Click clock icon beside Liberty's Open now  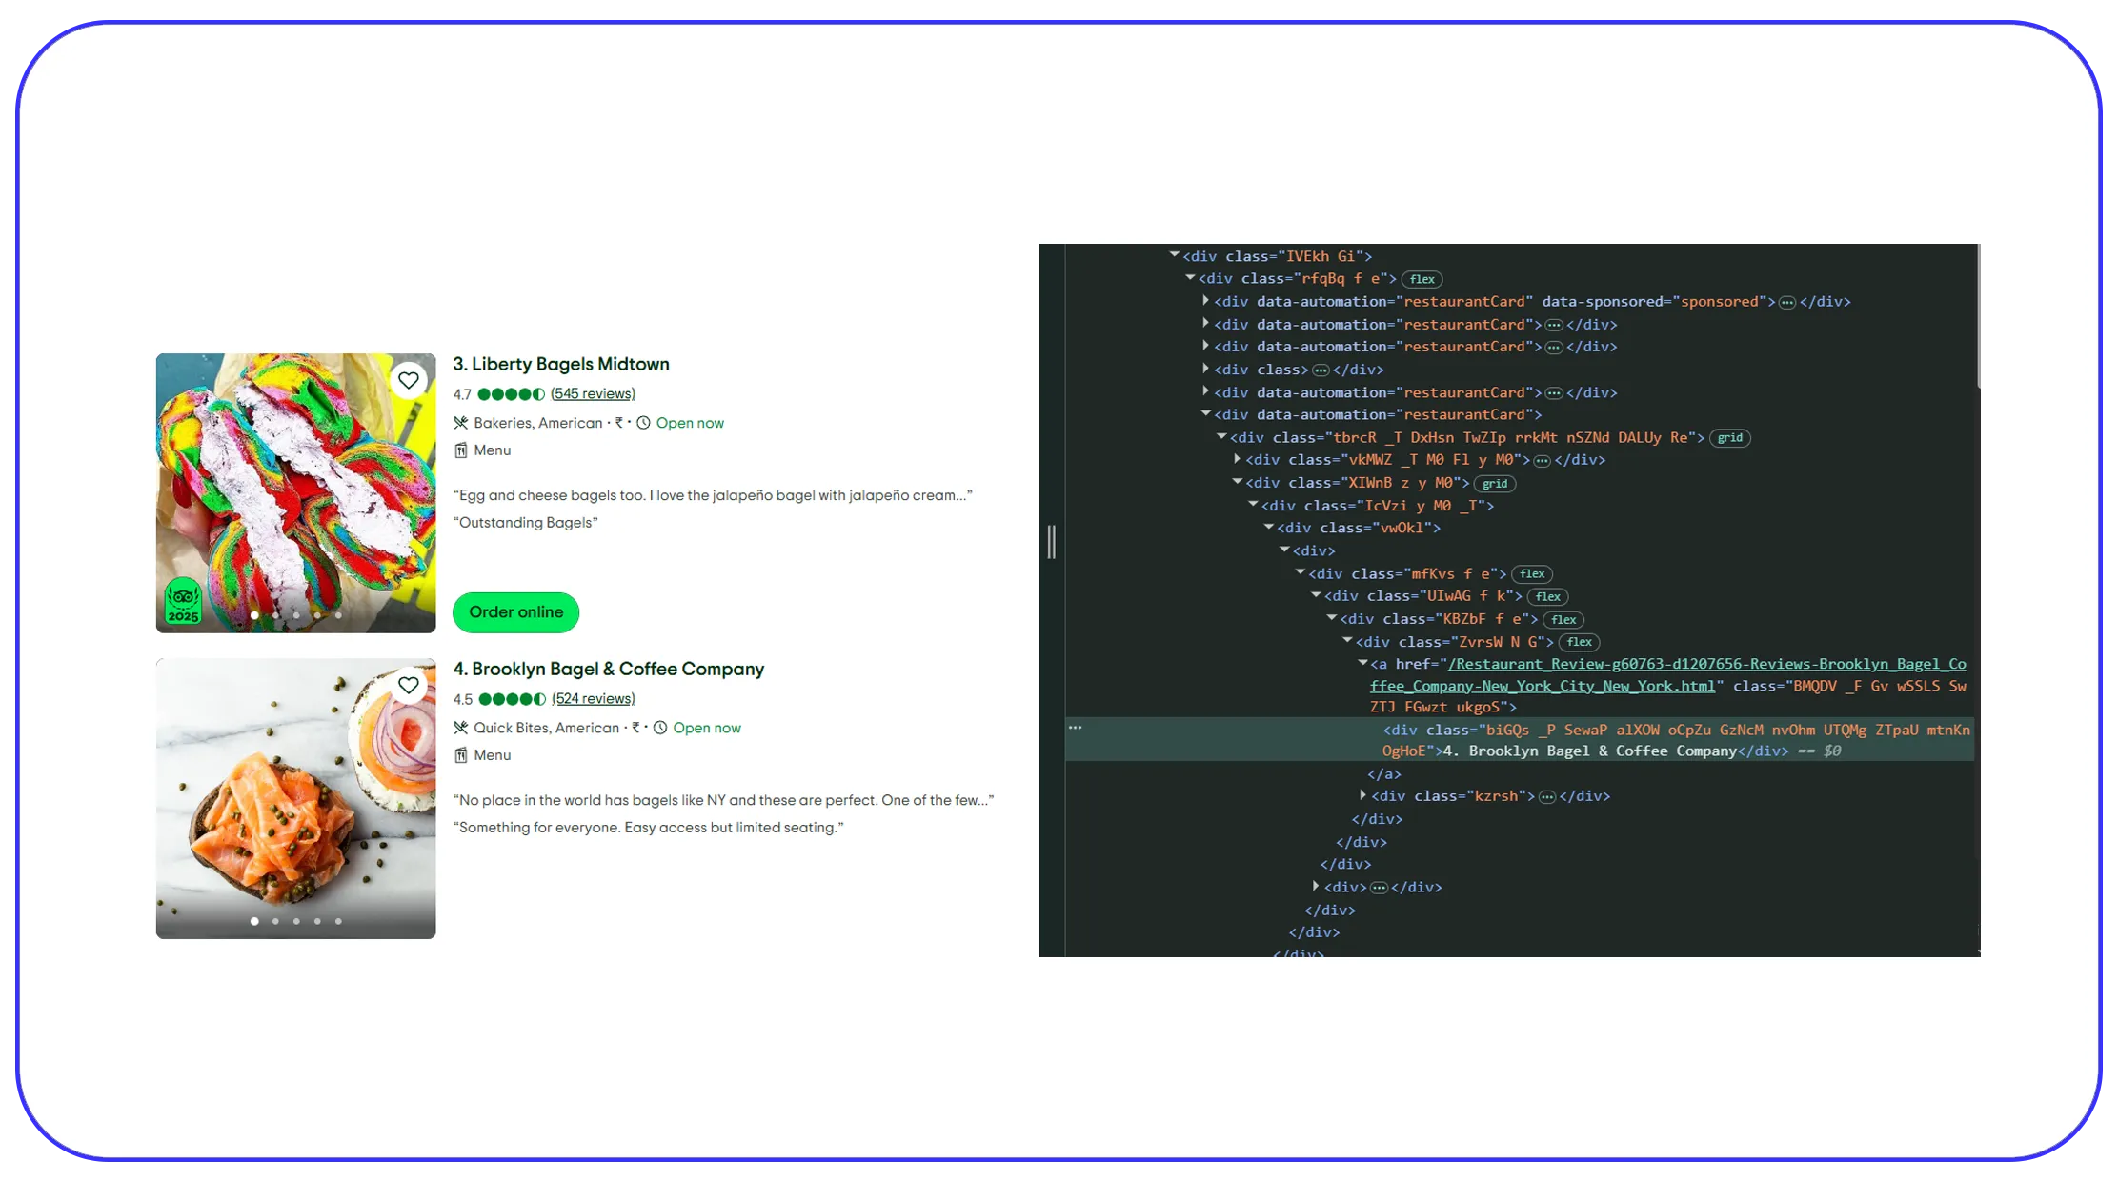coord(644,423)
